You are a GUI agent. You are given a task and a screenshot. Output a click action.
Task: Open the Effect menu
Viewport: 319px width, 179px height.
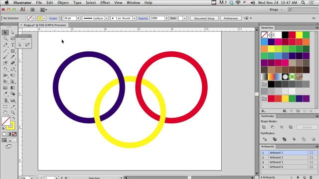(105, 2)
